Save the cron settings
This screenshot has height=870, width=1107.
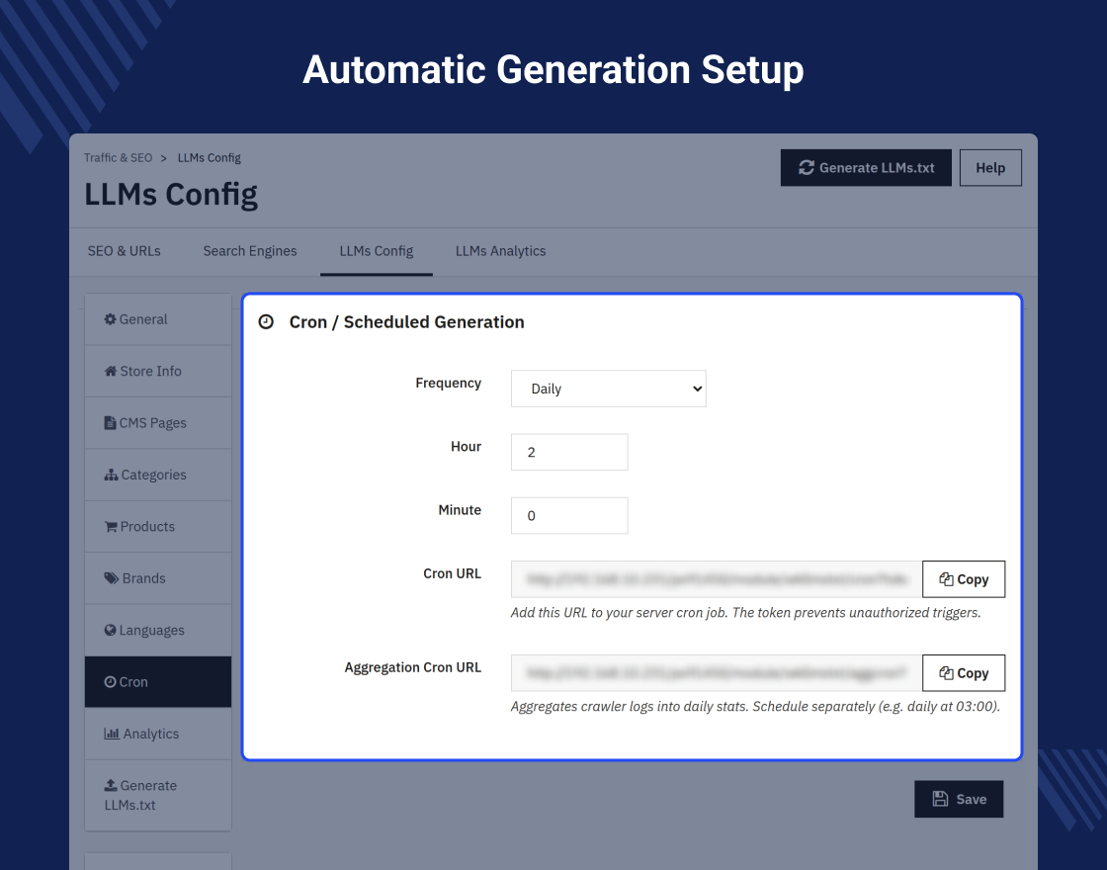pos(959,799)
